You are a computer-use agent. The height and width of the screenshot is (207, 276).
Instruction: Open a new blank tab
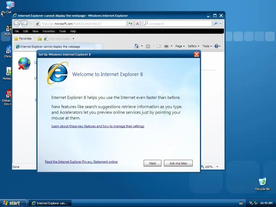(99, 47)
